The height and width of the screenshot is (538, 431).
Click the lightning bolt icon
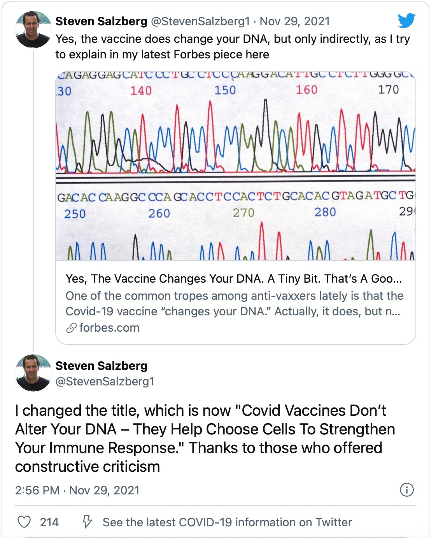[88, 522]
